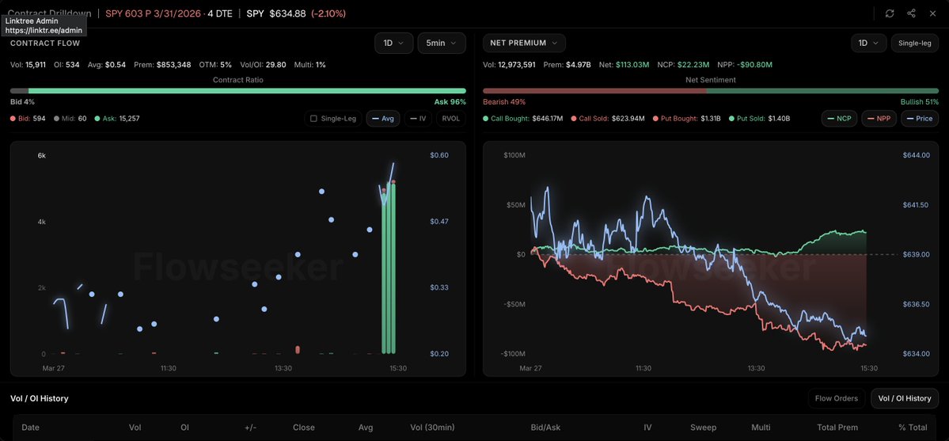Toggle the NPP line series
This screenshot has width=949, height=441.
click(879, 119)
